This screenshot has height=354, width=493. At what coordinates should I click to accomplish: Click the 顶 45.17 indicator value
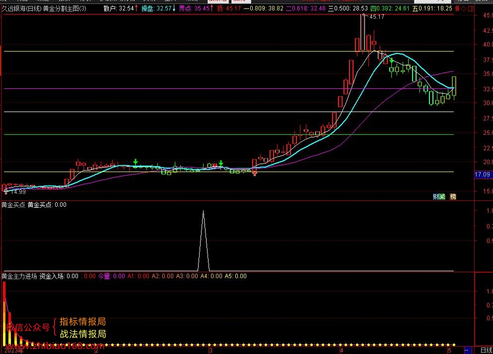click(229, 8)
